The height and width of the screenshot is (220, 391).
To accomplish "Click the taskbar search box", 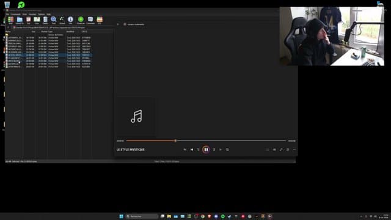I will (x=142, y=216).
